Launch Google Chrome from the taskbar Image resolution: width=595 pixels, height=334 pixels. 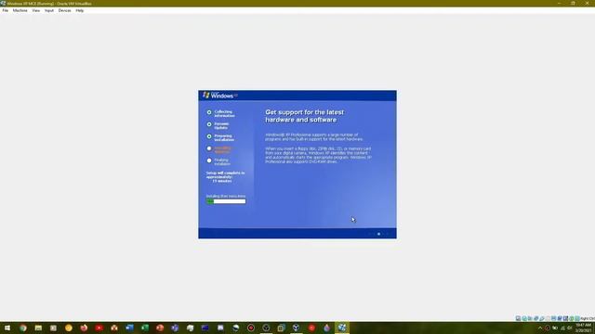point(23,328)
